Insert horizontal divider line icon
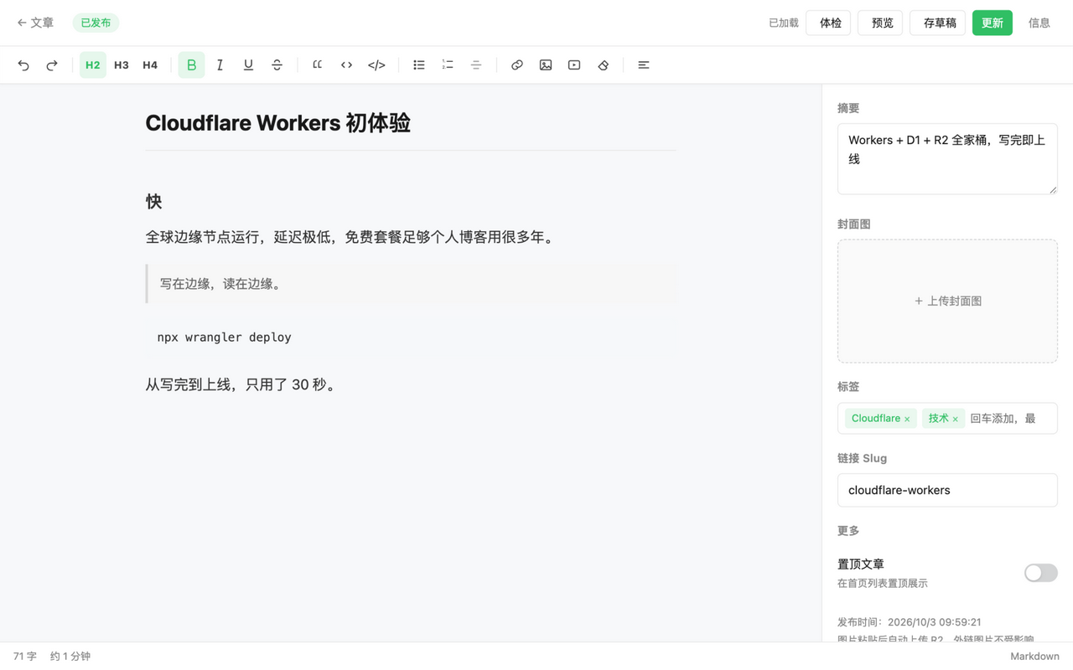The width and height of the screenshot is (1073, 670). coord(476,64)
